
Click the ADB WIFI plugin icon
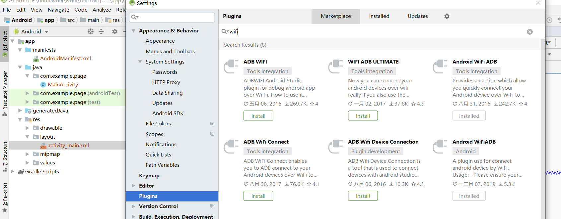tap(231, 66)
